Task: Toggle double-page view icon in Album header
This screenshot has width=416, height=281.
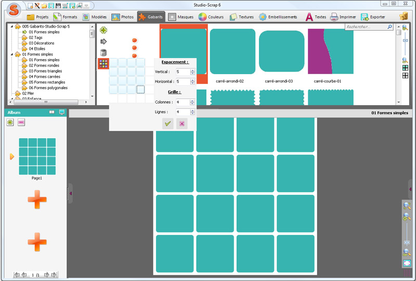Action: coord(51,112)
